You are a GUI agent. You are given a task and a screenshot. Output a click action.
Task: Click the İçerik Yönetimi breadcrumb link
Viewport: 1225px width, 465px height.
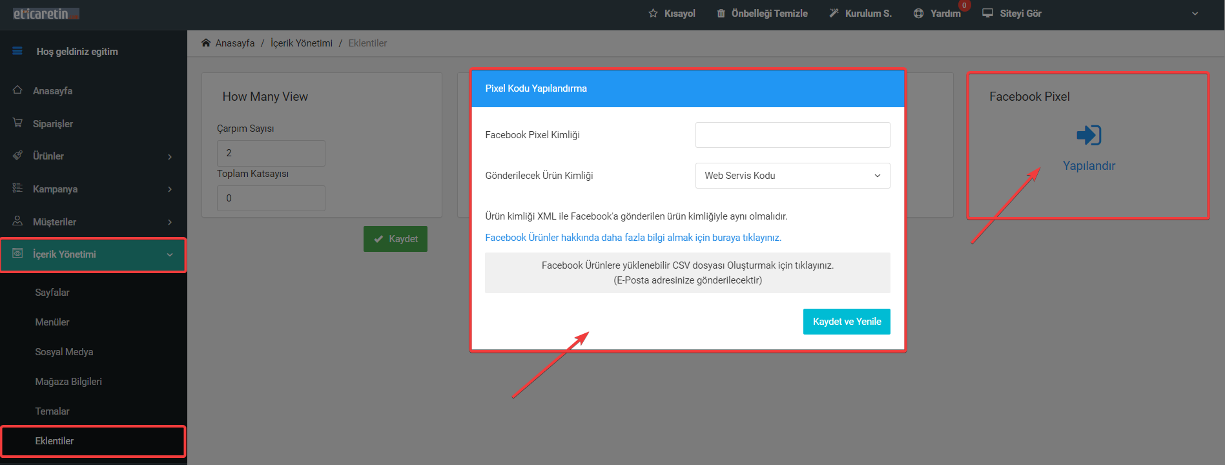coord(302,43)
